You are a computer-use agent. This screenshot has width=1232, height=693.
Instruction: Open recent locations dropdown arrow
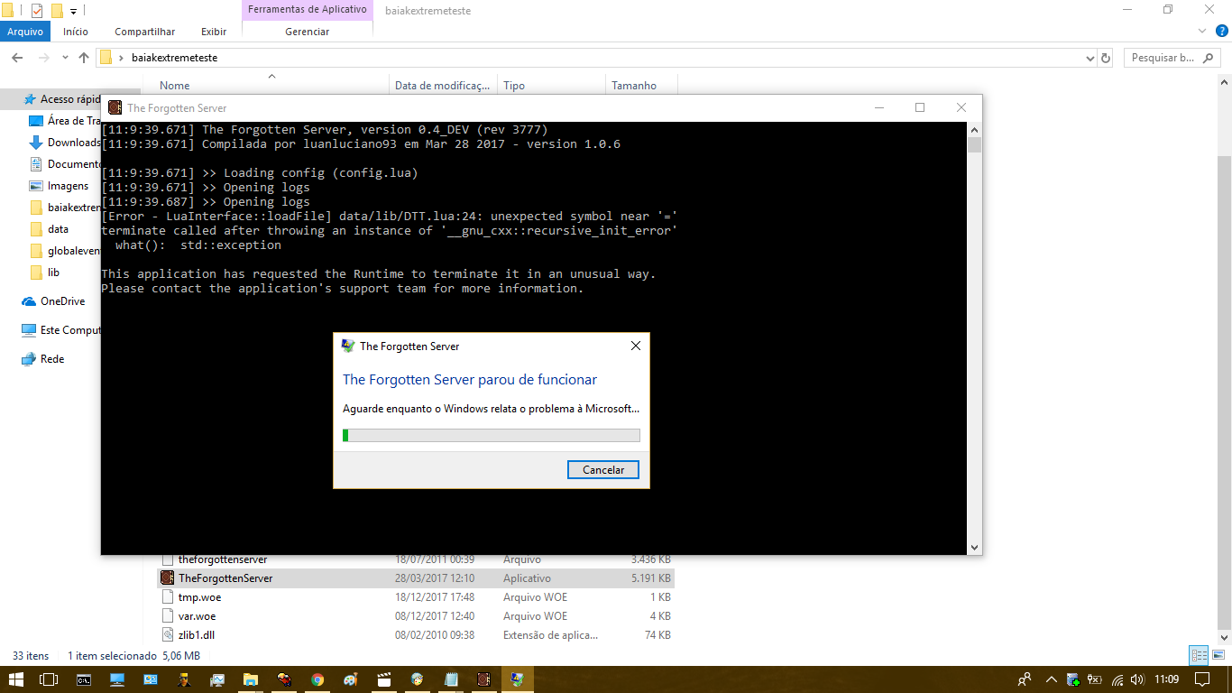click(x=65, y=58)
